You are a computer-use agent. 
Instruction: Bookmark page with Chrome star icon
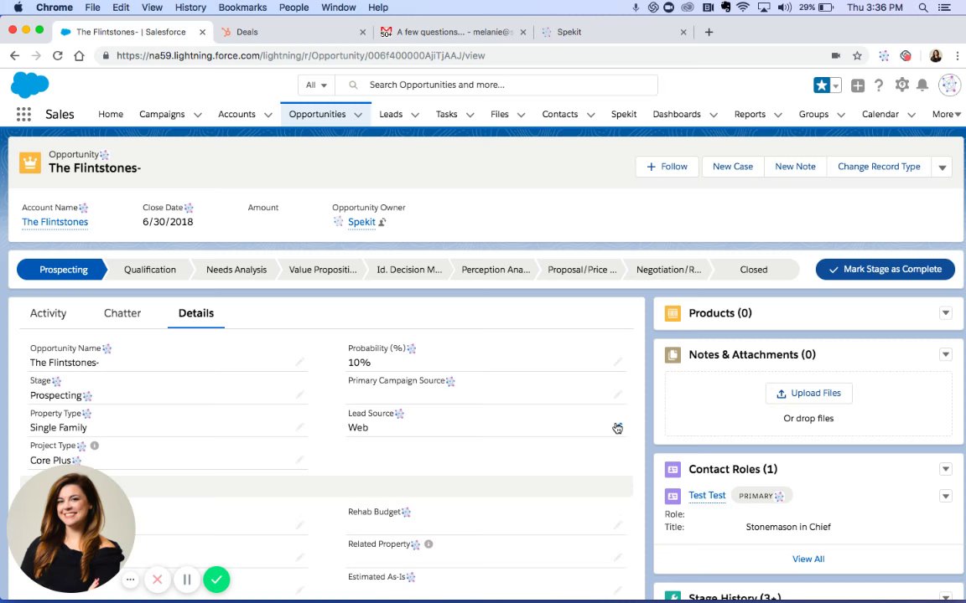coord(857,56)
